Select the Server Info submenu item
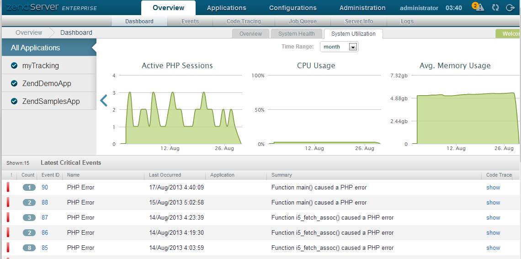Image resolution: width=521 pixels, height=259 pixels. [x=359, y=22]
